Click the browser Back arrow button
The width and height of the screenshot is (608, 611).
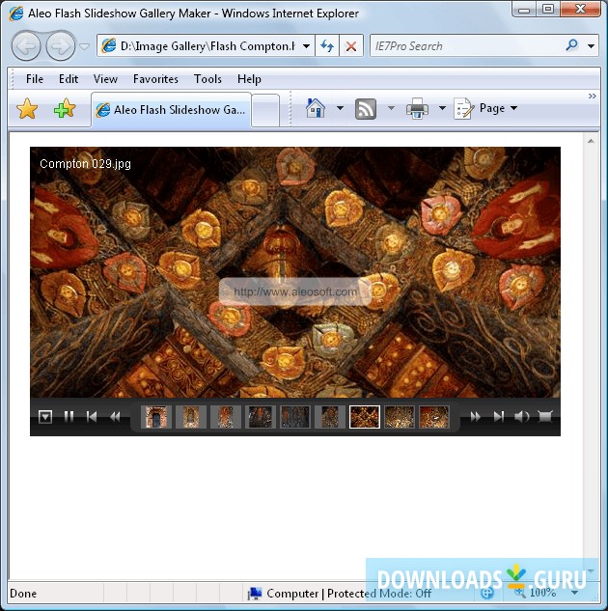[x=26, y=46]
